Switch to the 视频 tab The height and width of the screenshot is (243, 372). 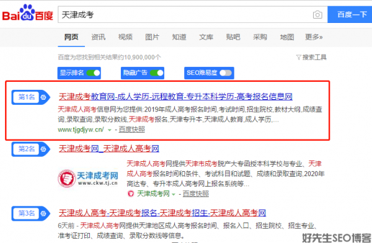click(125, 37)
